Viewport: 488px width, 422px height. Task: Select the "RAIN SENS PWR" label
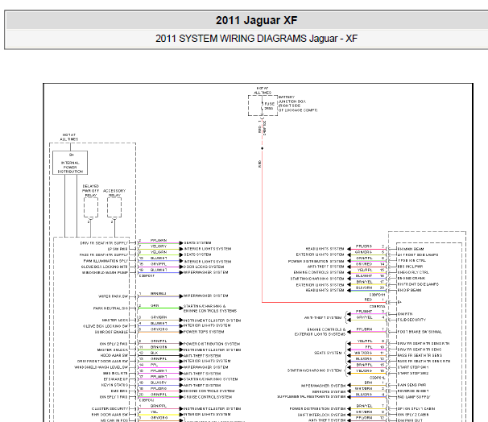click(x=411, y=385)
